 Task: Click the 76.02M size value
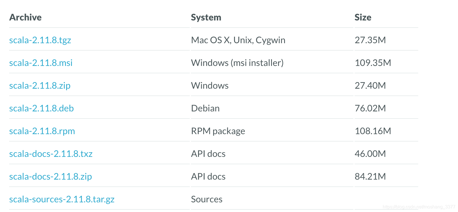[370, 108]
